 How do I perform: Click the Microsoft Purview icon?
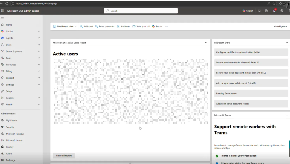(2, 134)
